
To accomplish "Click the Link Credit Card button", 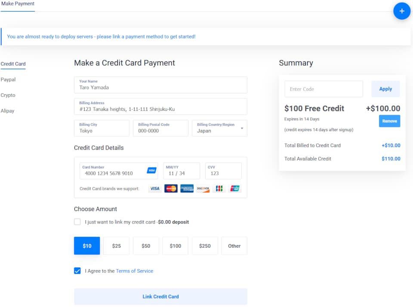I will [x=160, y=297].
